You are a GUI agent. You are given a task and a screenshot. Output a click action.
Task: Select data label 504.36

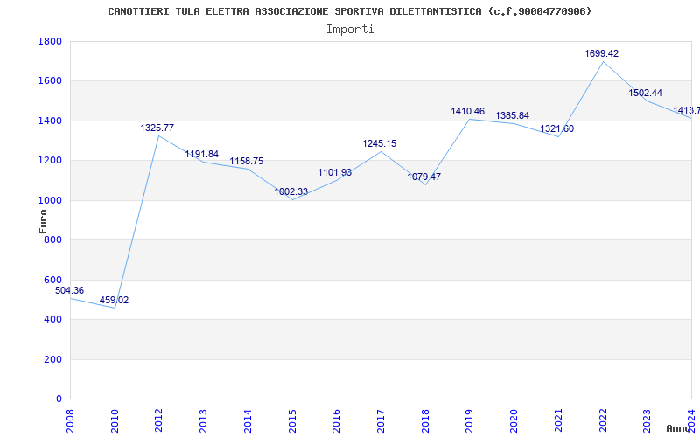point(70,291)
